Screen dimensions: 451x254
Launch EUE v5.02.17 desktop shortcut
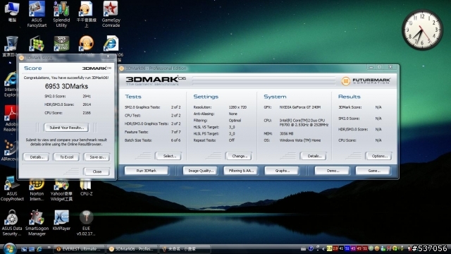point(86,222)
